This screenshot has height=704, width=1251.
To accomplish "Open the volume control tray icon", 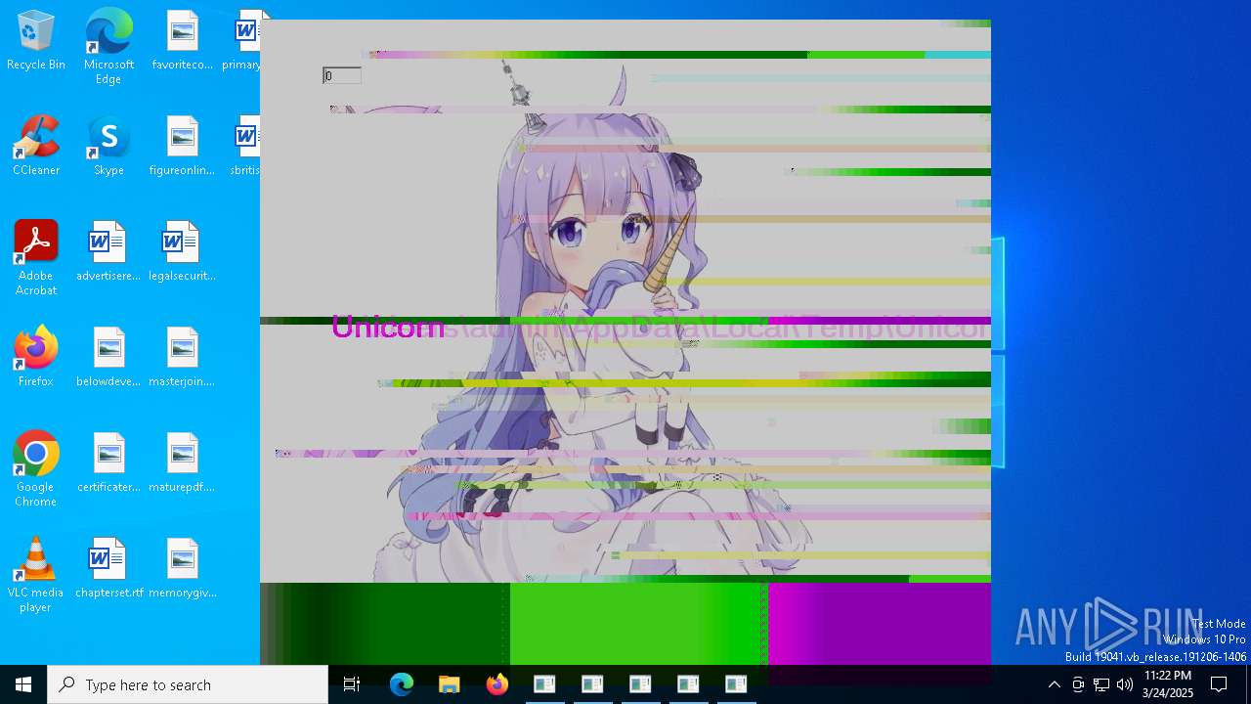I will pos(1125,684).
